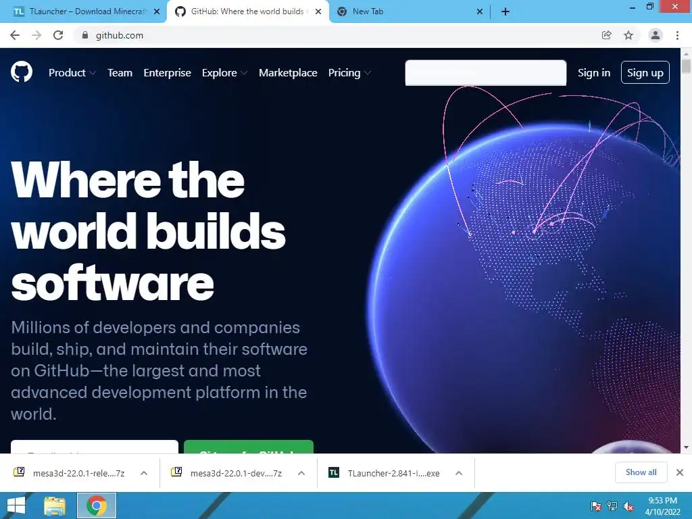The height and width of the screenshot is (519, 692).
Task: Expand the Pricing dropdown menu
Action: coord(349,73)
